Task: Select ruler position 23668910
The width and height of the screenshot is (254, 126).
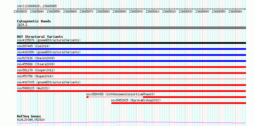Action: (152, 11)
